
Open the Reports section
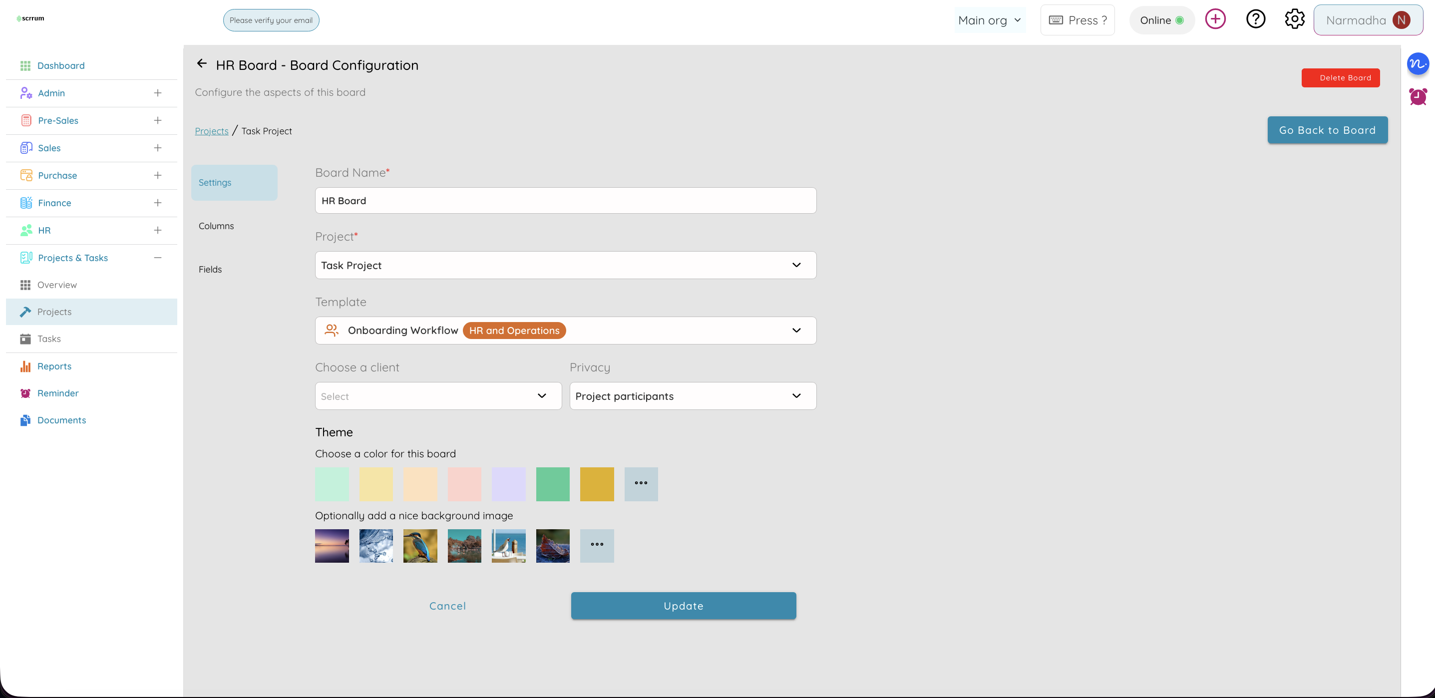point(53,366)
